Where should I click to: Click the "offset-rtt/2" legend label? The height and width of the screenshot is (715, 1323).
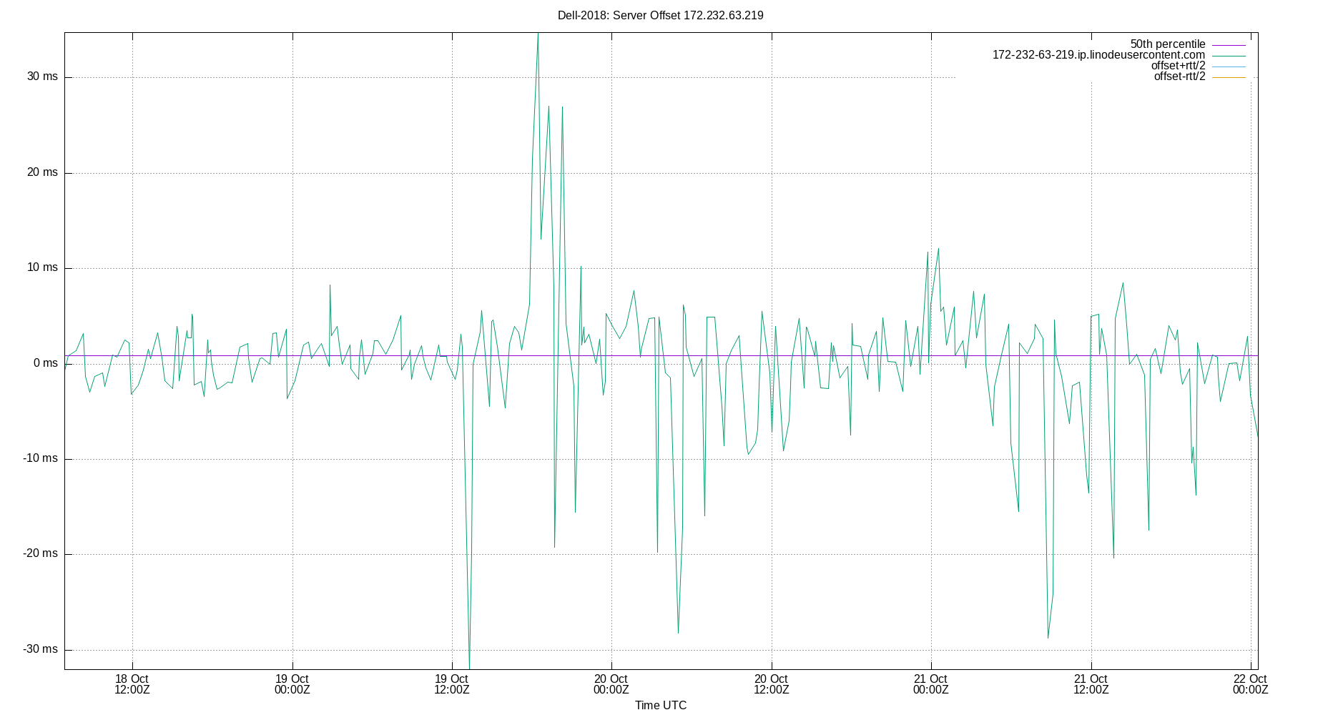[x=1179, y=77]
